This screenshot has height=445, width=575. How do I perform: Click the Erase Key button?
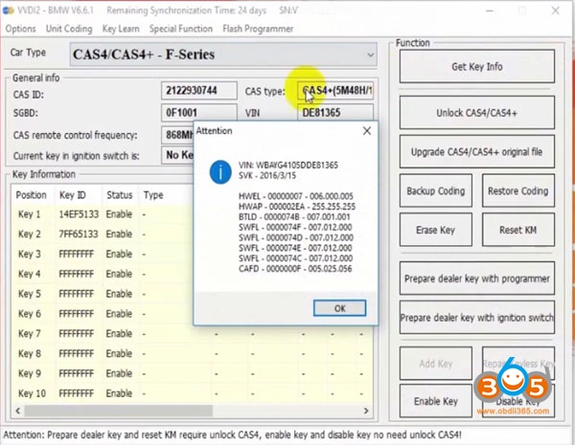coord(436,230)
